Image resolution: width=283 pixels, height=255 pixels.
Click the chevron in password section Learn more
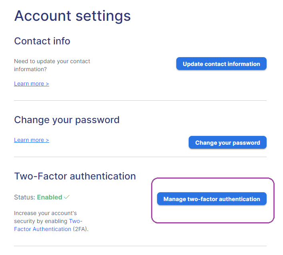(x=47, y=140)
